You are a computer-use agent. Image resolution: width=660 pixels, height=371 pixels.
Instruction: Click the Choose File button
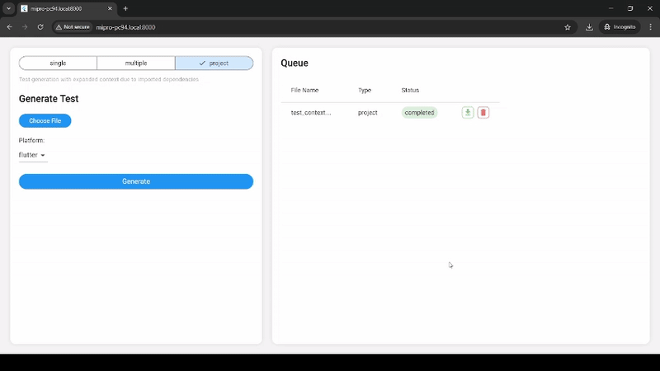(x=45, y=120)
